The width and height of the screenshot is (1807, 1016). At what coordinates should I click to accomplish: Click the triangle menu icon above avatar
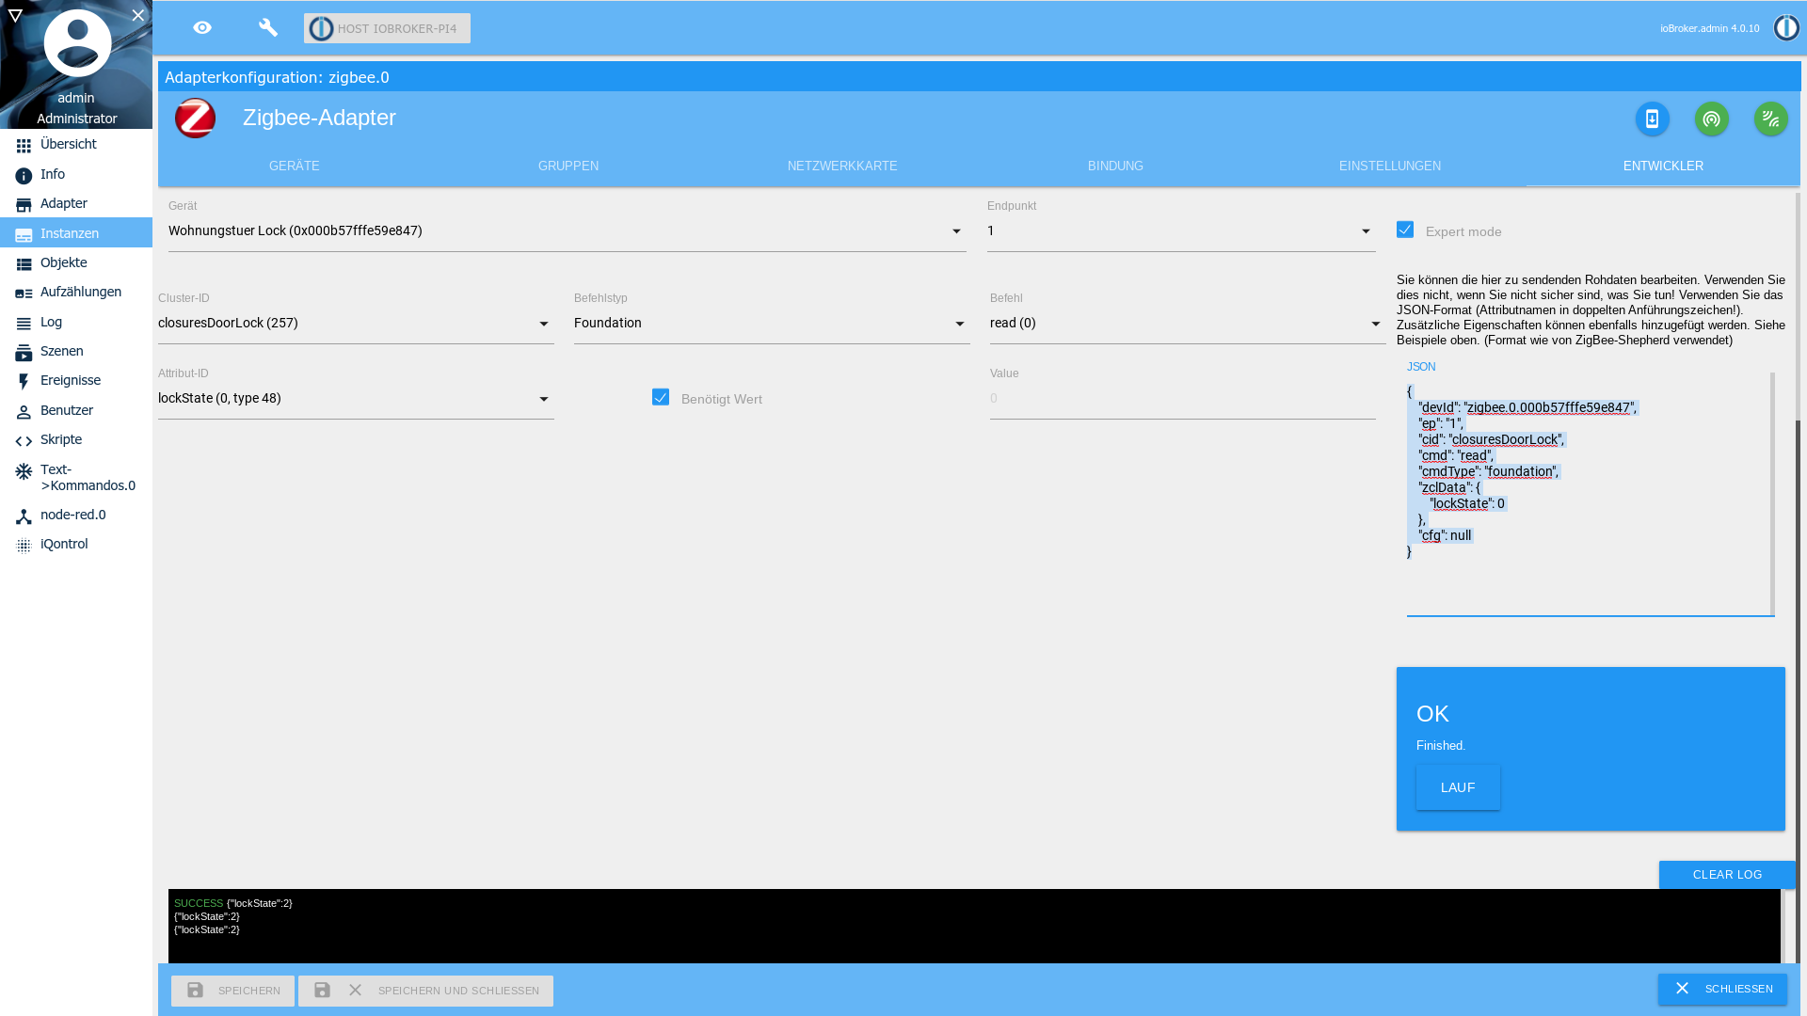click(x=15, y=15)
